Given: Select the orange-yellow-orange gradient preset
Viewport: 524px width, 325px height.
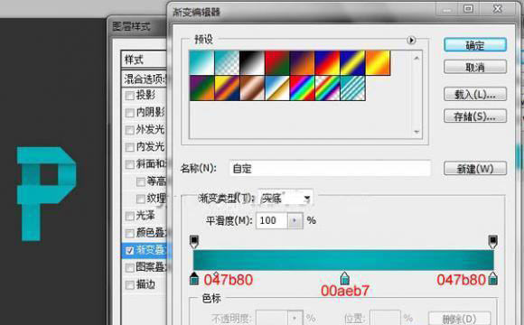Looking at the screenshot, I should [378, 63].
